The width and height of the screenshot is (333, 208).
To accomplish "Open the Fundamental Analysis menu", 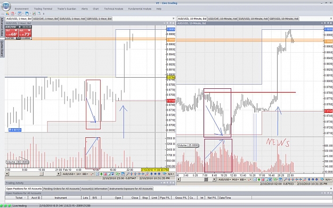I will pos(140,9).
